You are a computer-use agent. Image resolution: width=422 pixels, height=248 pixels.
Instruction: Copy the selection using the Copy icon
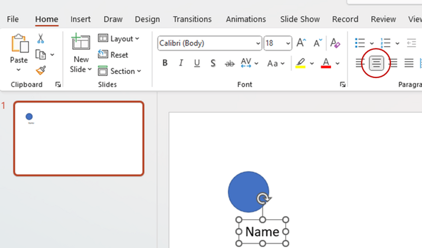tap(40, 55)
